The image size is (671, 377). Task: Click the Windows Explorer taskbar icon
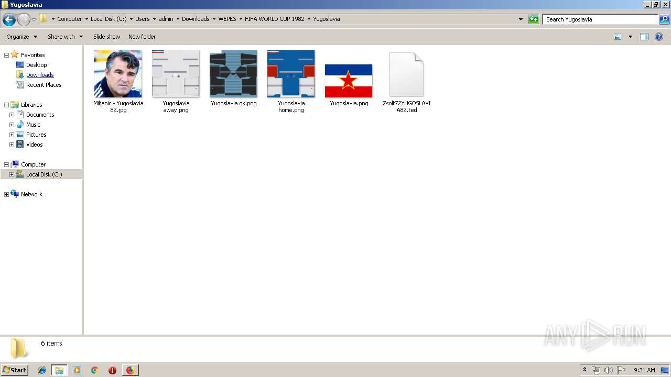click(x=59, y=370)
